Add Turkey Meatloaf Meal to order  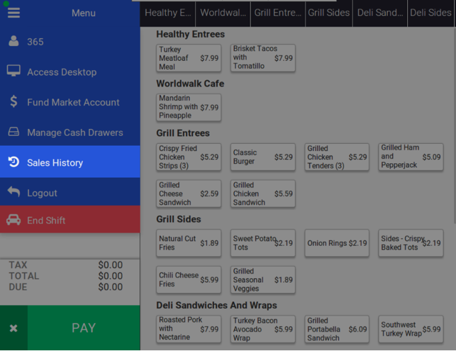pos(189,58)
